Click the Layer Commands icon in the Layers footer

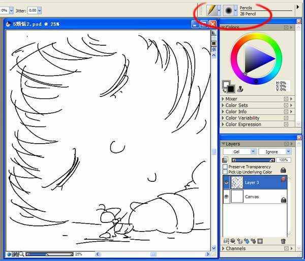click(x=225, y=241)
